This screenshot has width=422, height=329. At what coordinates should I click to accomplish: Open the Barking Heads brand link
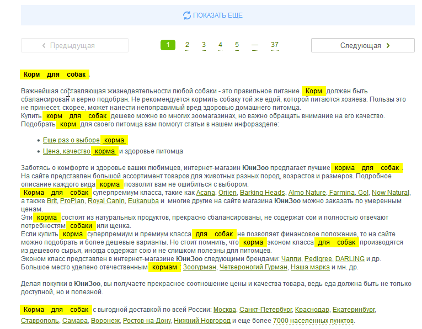[x=263, y=193]
